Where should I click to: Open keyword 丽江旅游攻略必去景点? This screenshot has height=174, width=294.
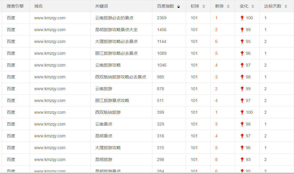point(116,54)
